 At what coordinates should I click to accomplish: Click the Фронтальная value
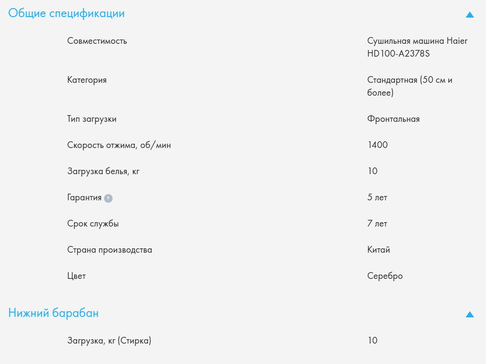pyautogui.click(x=393, y=119)
